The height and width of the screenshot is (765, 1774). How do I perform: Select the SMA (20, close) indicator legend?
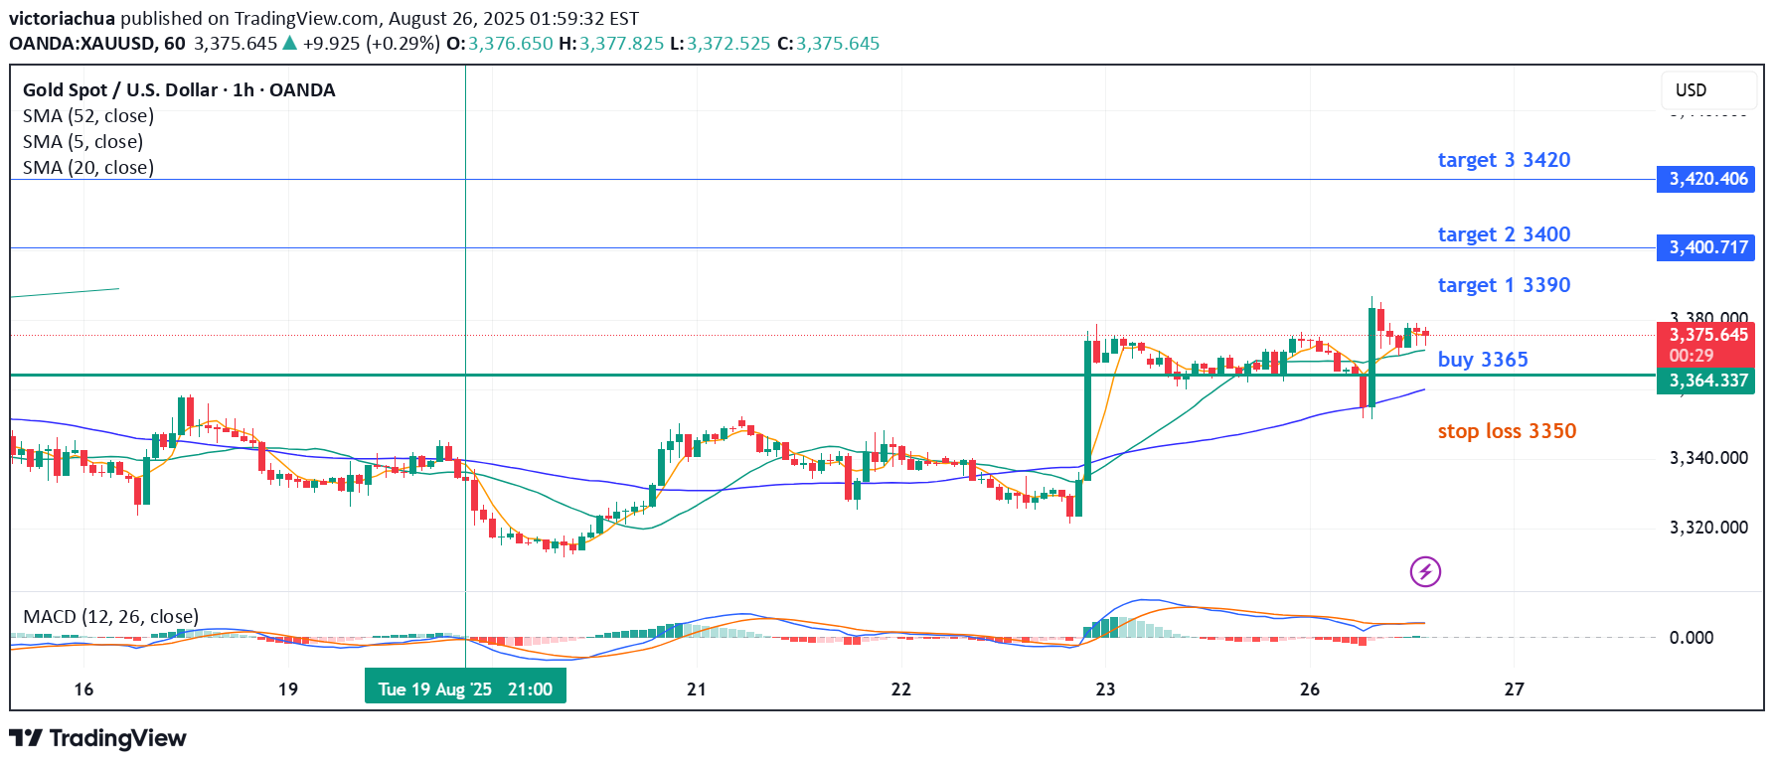click(88, 168)
